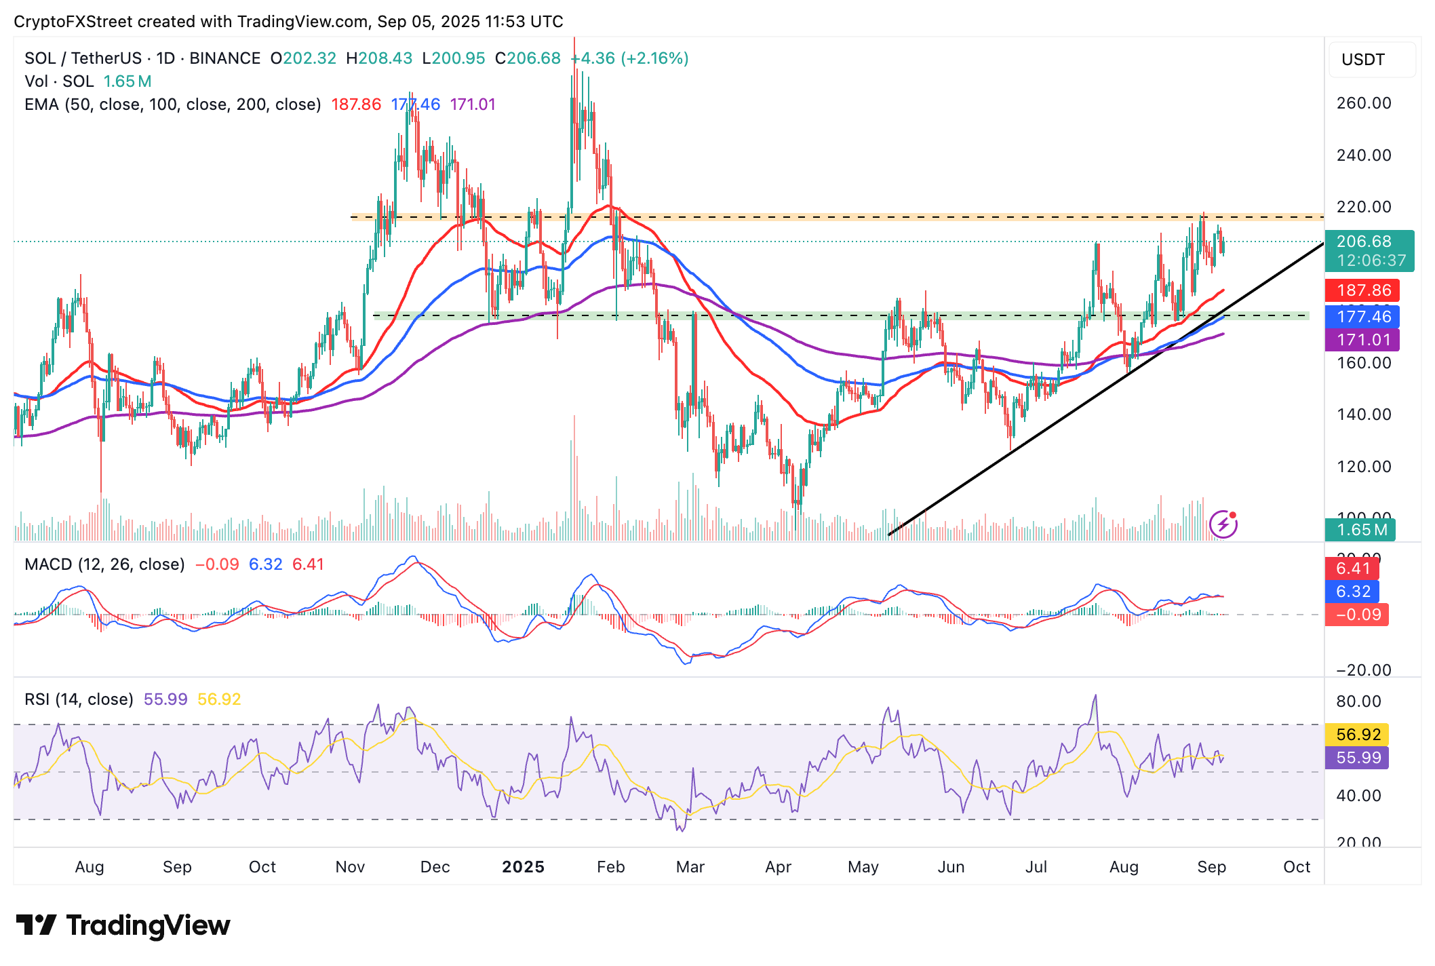Click the 220.00 level on price axis
1435x966 pixels.
coord(1363,207)
